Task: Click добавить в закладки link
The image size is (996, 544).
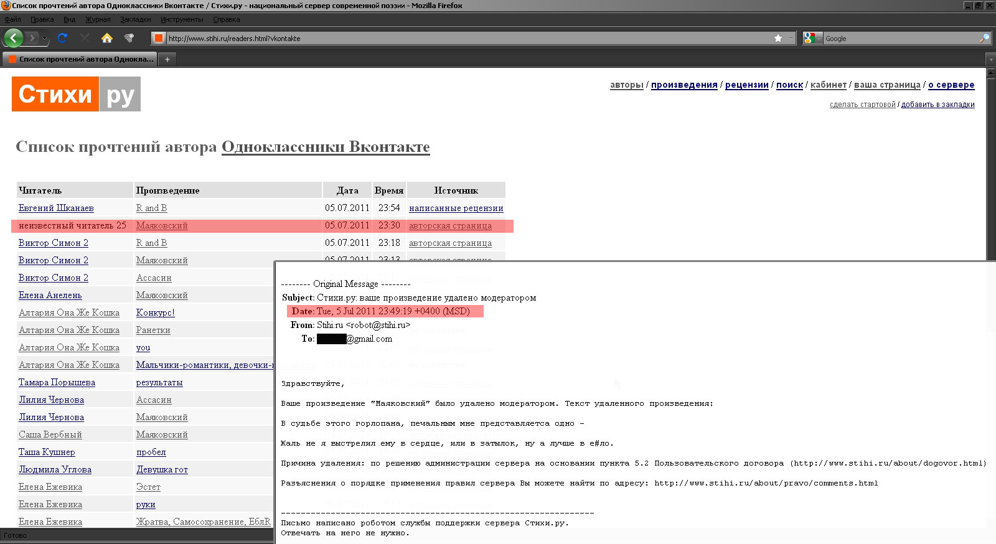Action: point(938,105)
